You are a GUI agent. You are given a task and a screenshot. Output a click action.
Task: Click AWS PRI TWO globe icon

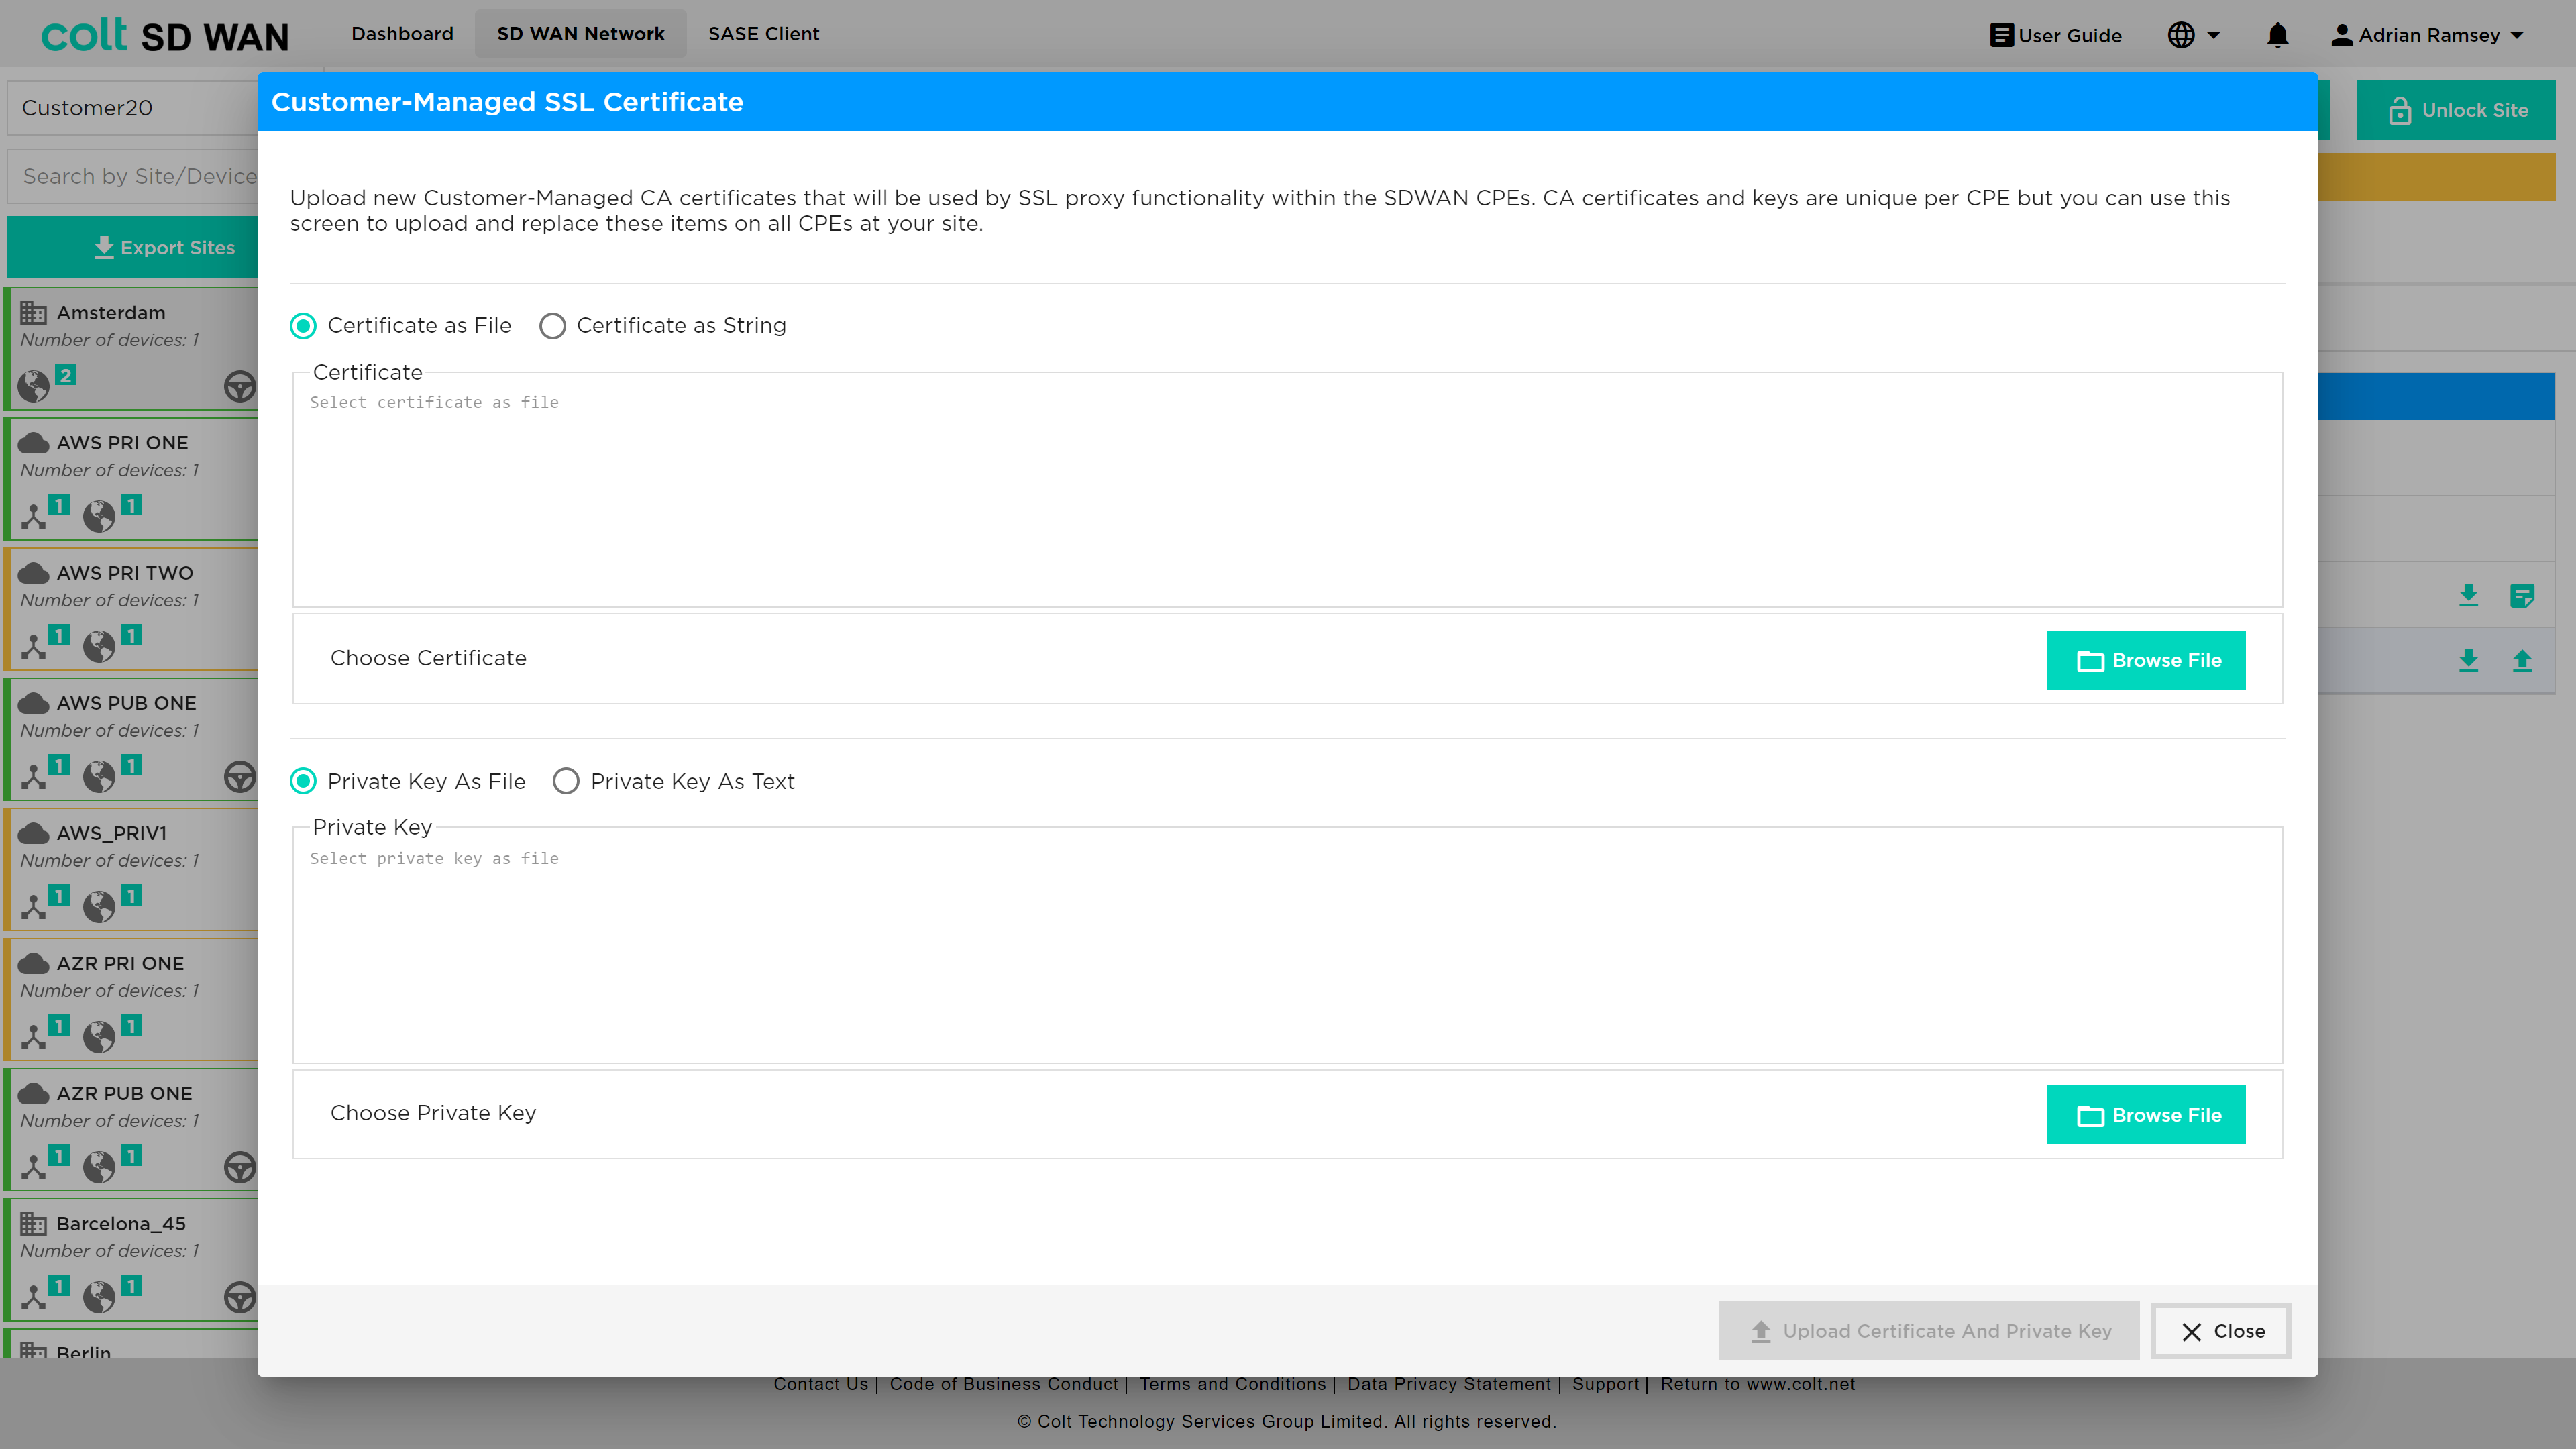[x=99, y=646]
